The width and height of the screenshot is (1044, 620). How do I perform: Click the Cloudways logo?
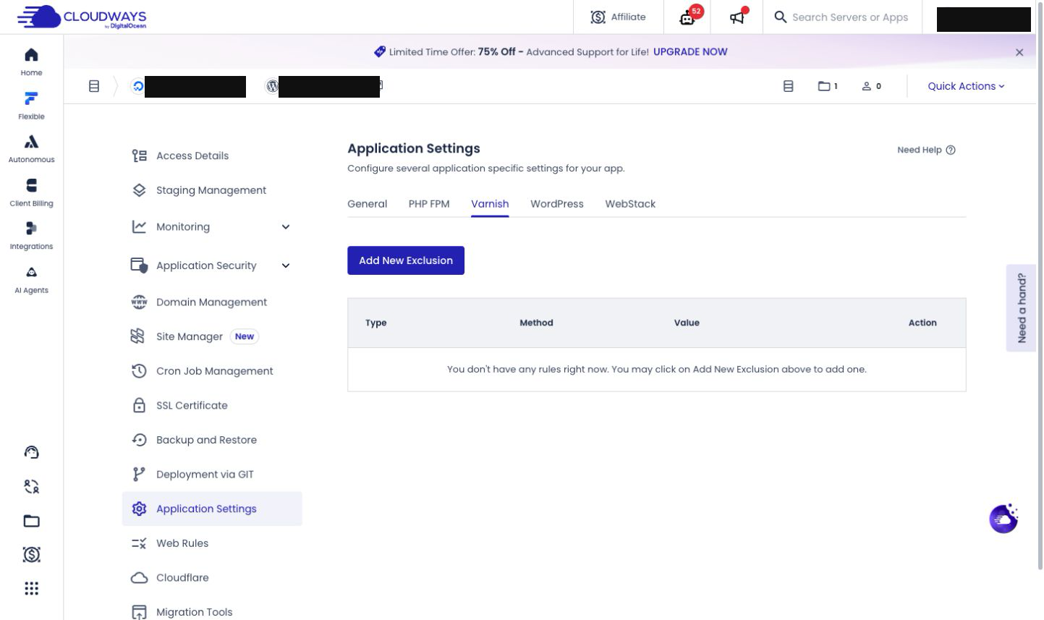pyautogui.click(x=82, y=17)
